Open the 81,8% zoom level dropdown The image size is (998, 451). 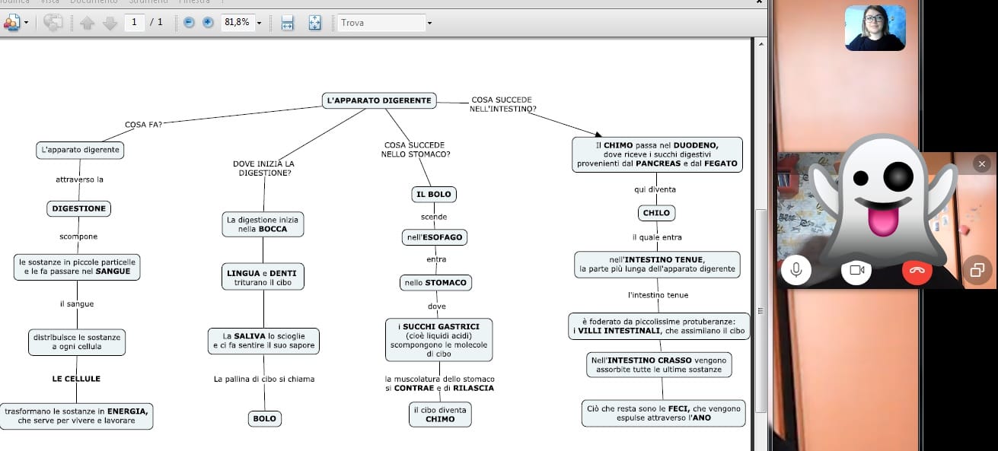tap(259, 23)
